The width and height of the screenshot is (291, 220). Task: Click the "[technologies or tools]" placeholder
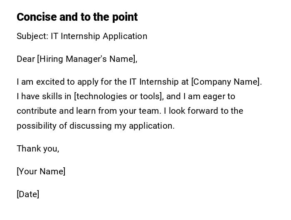pos(118,96)
